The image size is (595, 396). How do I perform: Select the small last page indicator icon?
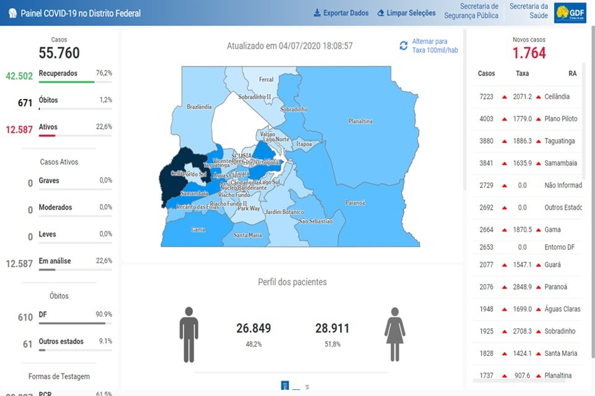pyautogui.click(x=307, y=387)
